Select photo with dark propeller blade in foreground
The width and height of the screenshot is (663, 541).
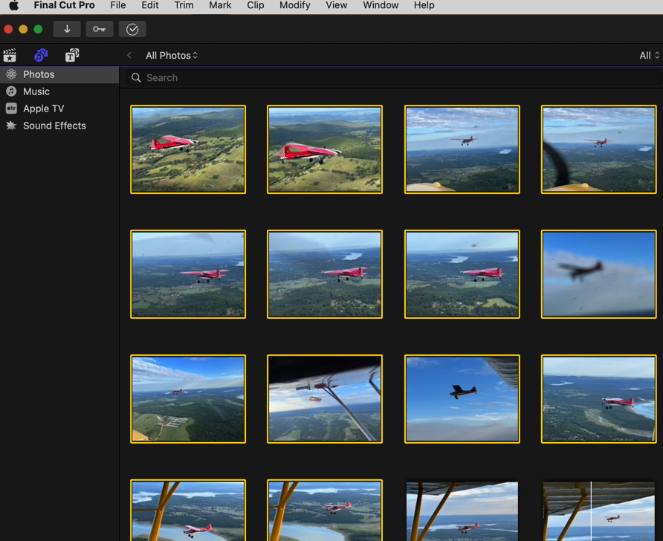pyautogui.click(x=599, y=149)
